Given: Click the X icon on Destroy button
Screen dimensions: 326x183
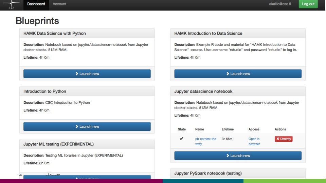Looking at the screenshot, I should coord(278,139).
